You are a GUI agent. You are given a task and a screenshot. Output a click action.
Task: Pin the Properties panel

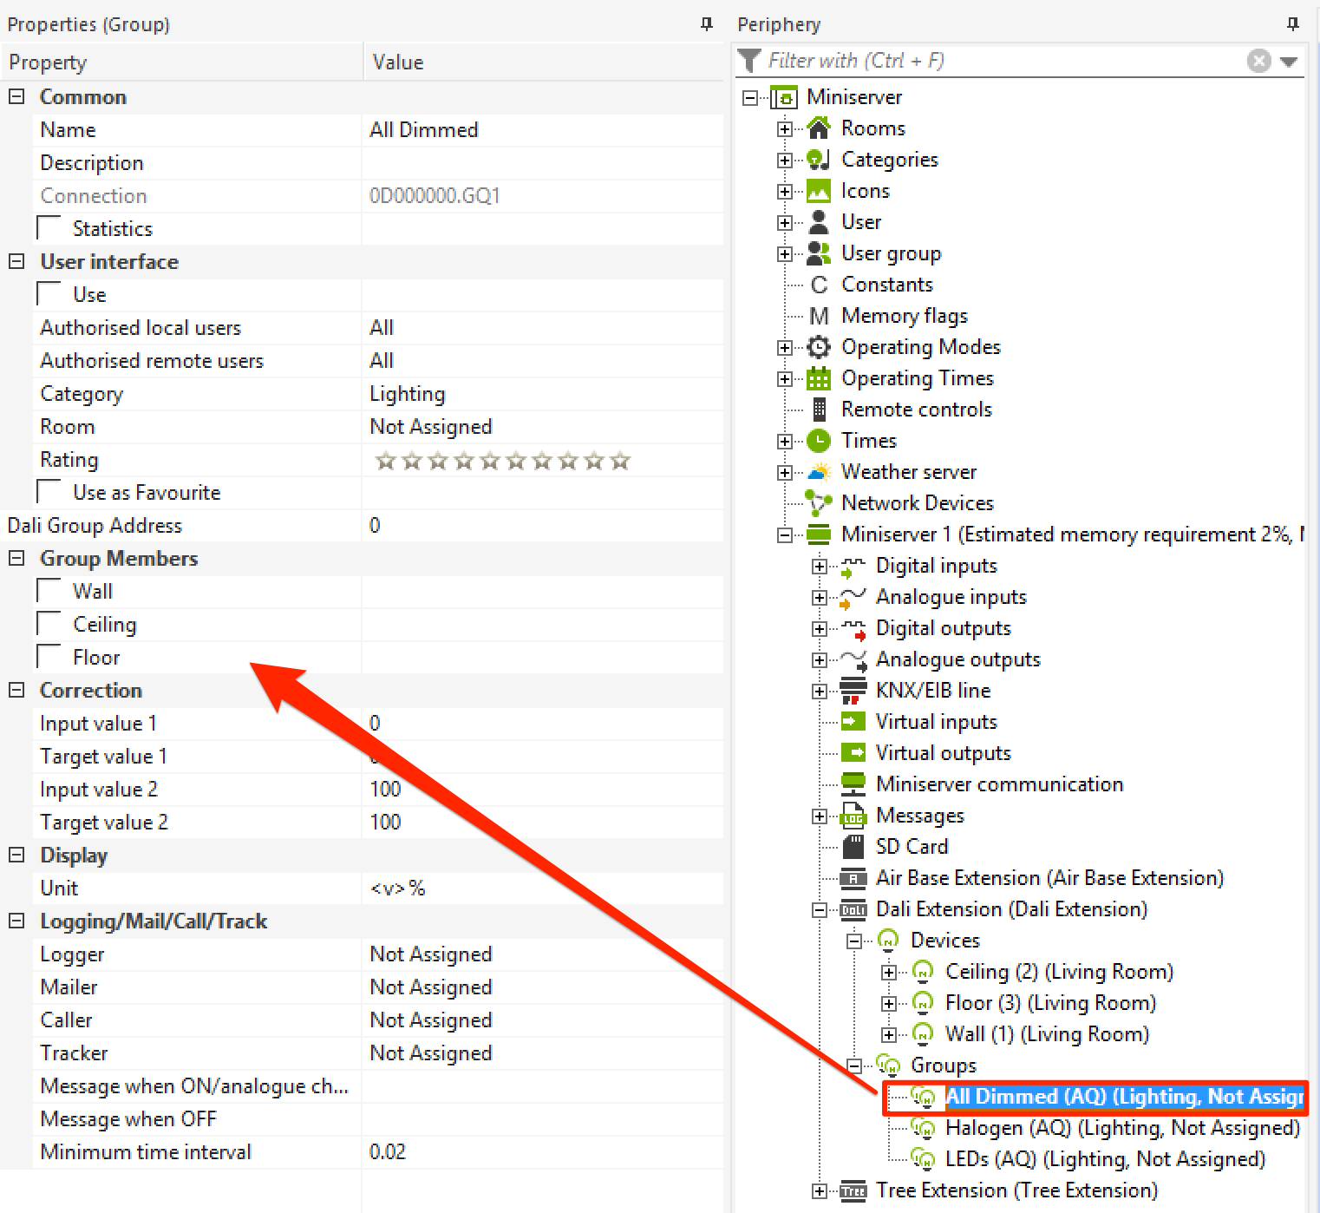pos(707,24)
